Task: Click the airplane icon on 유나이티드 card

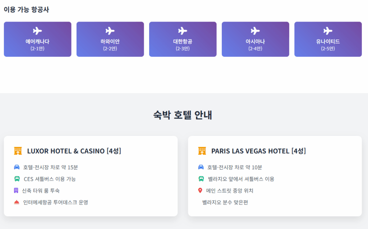Action: pos(328,31)
